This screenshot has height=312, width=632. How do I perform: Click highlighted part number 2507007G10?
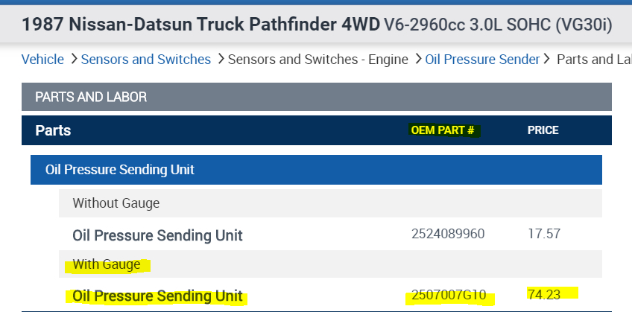point(449,296)
